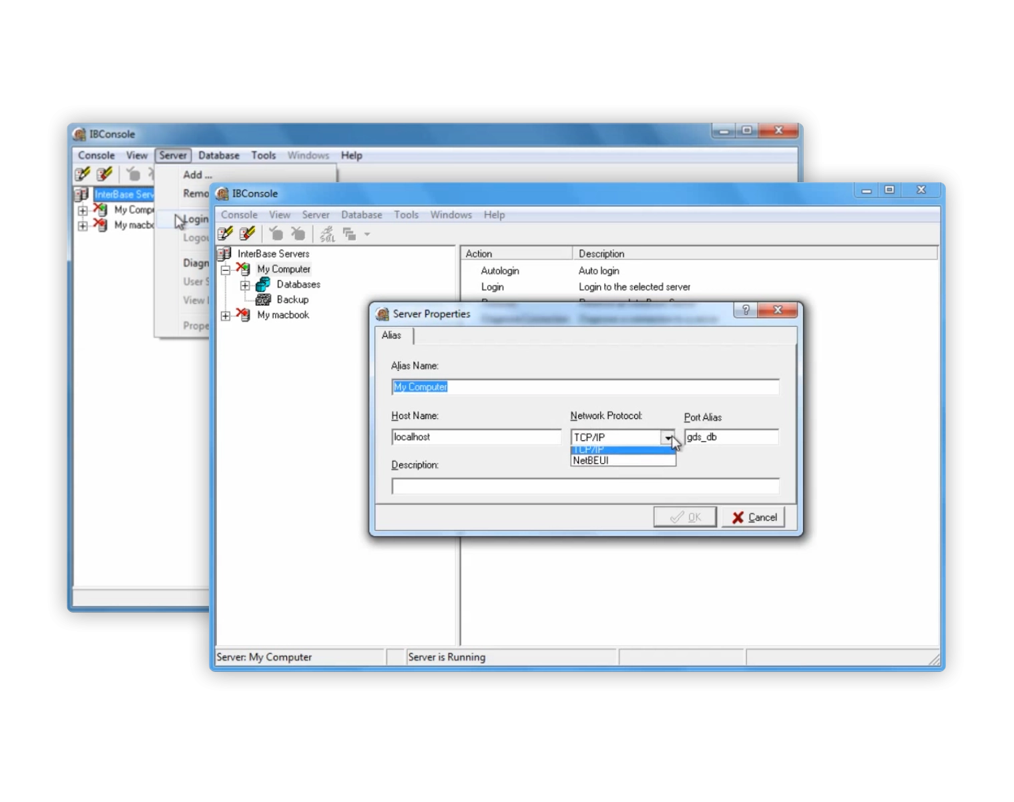
Task: Minimize the front IBConsole window
Action: (866, 190)
